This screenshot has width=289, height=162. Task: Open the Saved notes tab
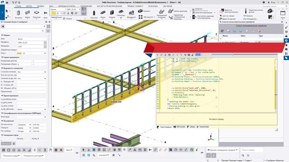pyautogui.click(x=203, y=127)
